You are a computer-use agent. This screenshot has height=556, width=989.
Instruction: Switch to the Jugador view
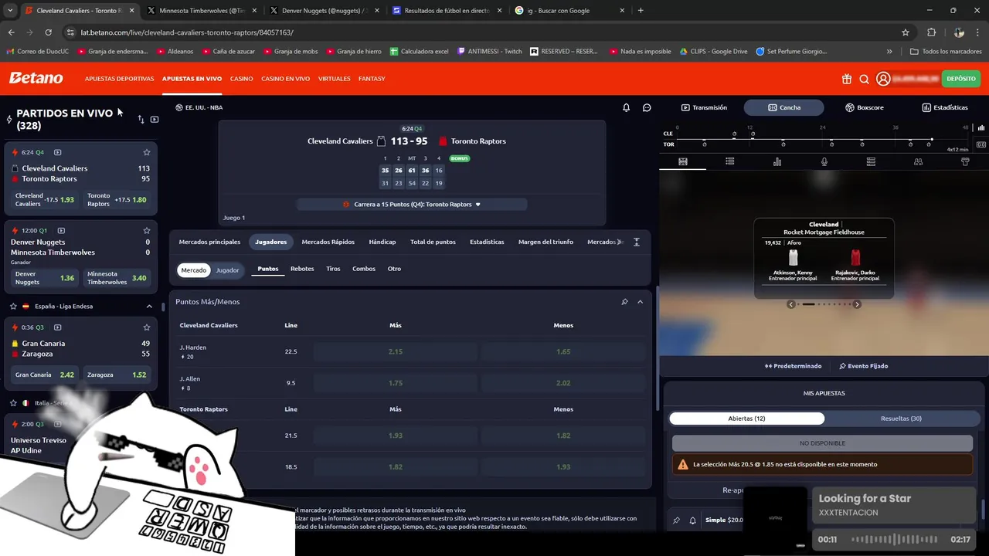pos(227,270)
